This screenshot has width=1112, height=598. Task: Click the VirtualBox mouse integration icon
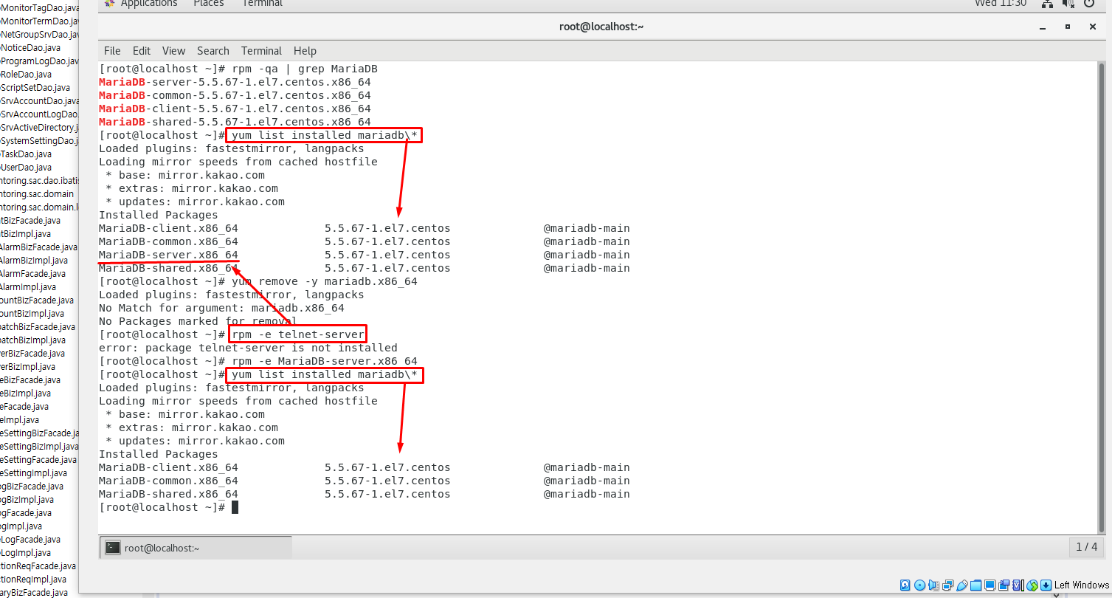coord(1032,585)
